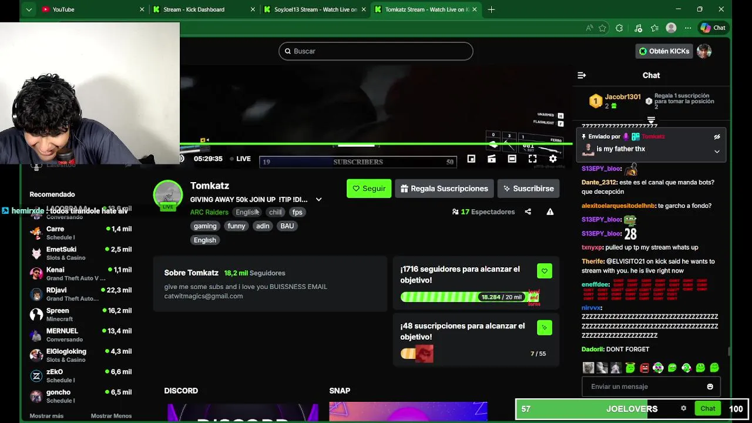Select the angry red emote

644,368
